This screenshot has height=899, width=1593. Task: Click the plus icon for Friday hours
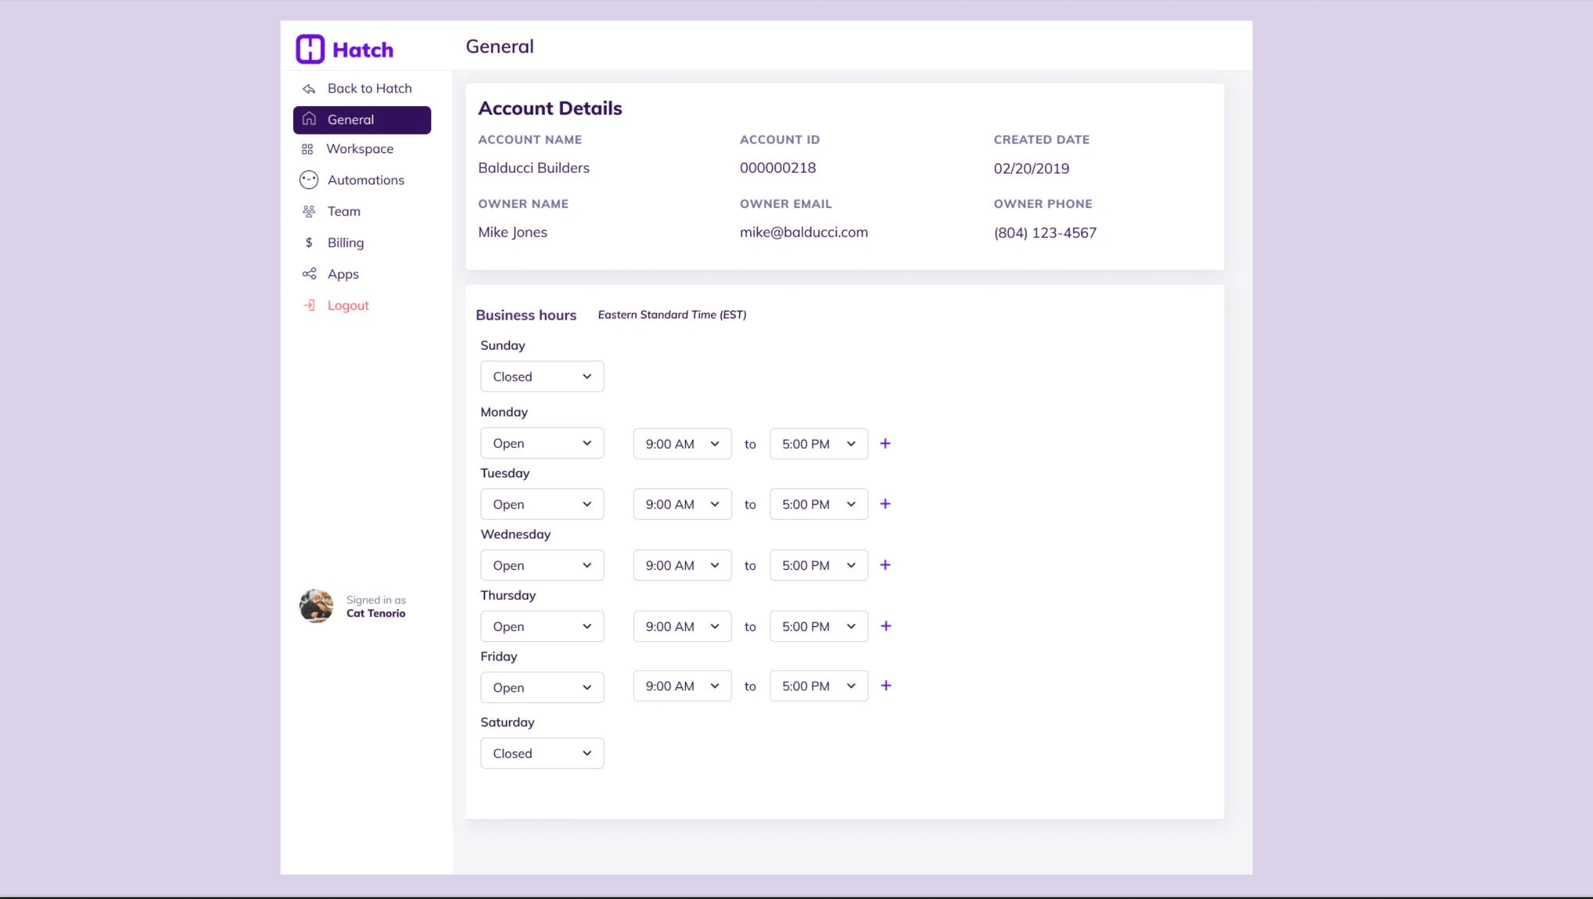(x=886, y=686)
